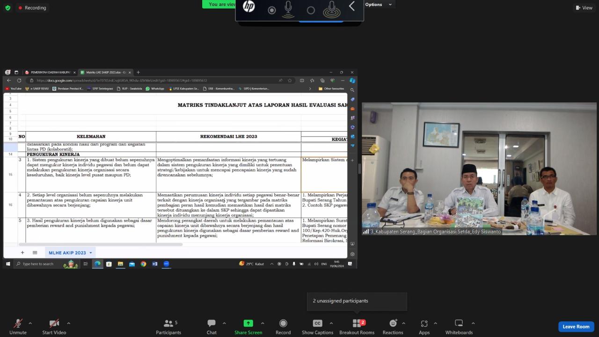The width and height of the screenshot is (599, 337).
Task: Click the KELEMAHAN column header cell
Action: [x=91, y=137]
